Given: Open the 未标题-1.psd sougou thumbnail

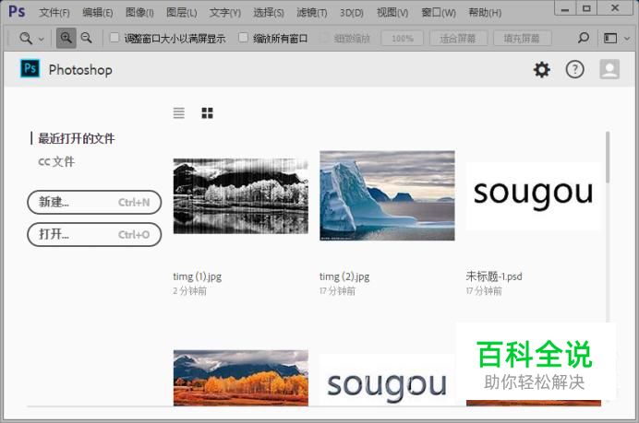Looking at the screenshot, I should tap(533, 196).
